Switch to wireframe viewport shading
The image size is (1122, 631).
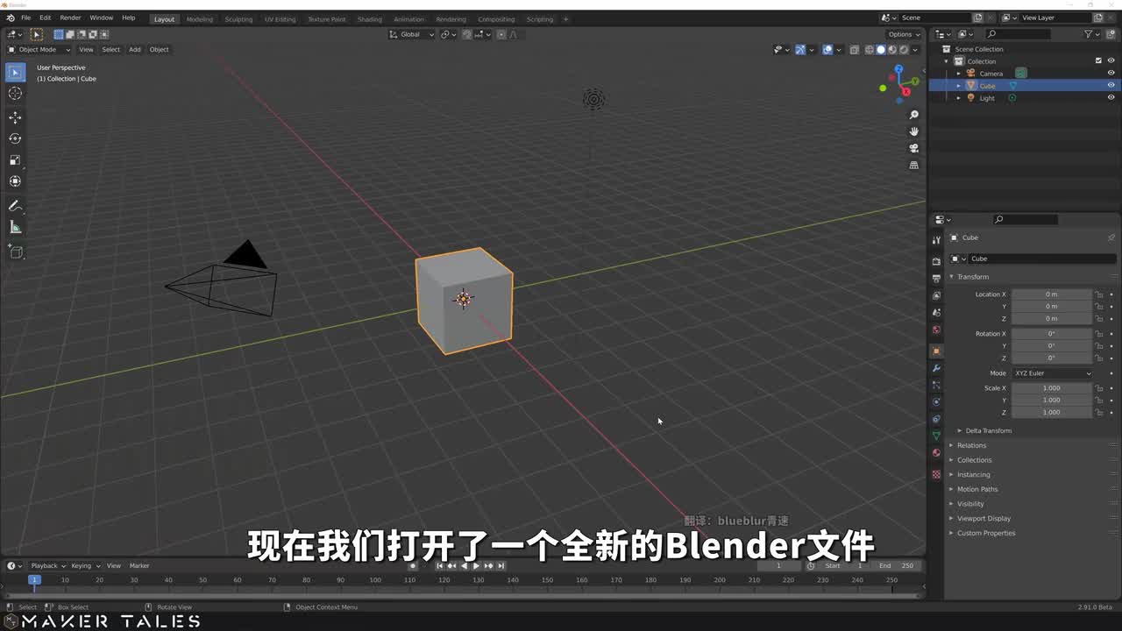[x=870, y=50]
